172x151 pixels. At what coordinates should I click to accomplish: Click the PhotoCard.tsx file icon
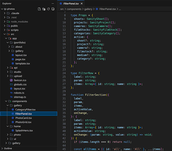[13, 118]
